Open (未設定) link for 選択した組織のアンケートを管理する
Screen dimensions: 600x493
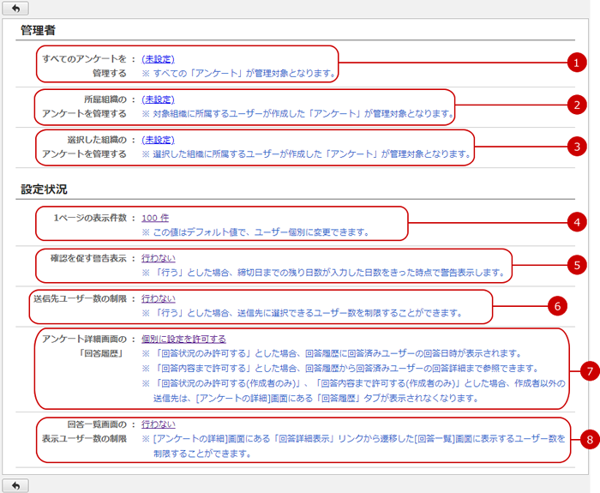[x=158, y=140]
